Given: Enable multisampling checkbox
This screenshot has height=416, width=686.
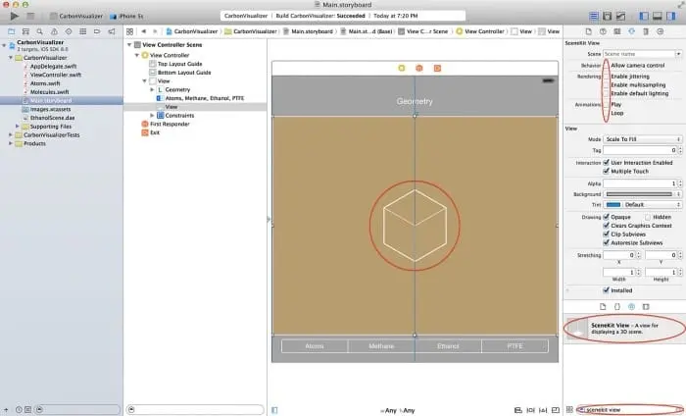Looking at the screenshot, I should click(x=606, y=85).
